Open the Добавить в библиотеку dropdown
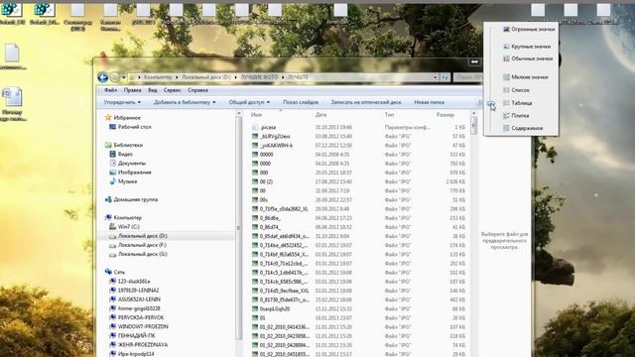The image size is (635, 357). click(185, 102)
